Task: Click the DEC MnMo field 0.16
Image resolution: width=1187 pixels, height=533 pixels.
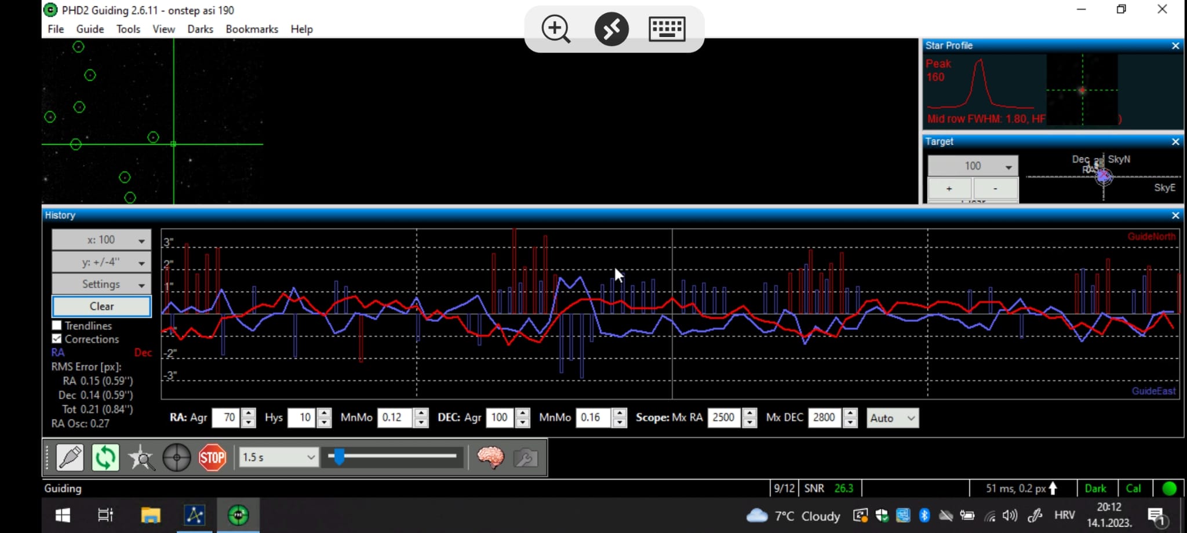Action: (x=593, y=418)
